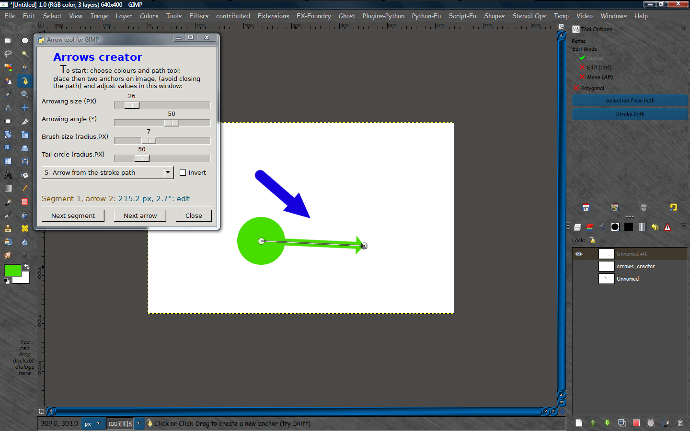Raise the layer with green up arrow

[593, 423]
